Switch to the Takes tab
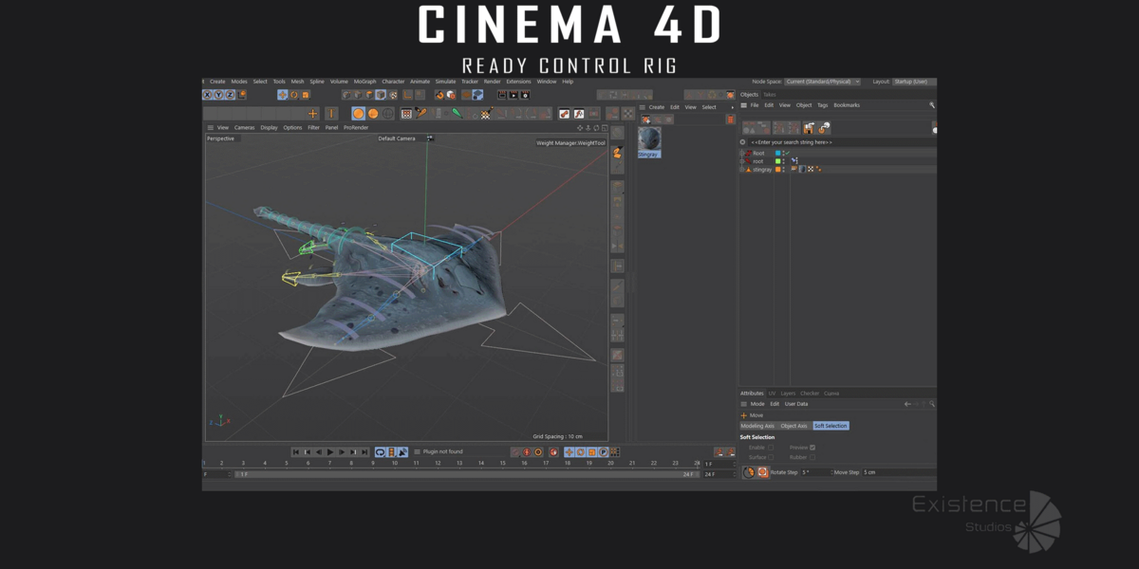Viewport: 1139px width, 569px height. pyautogui.click(x=769, y=95)
